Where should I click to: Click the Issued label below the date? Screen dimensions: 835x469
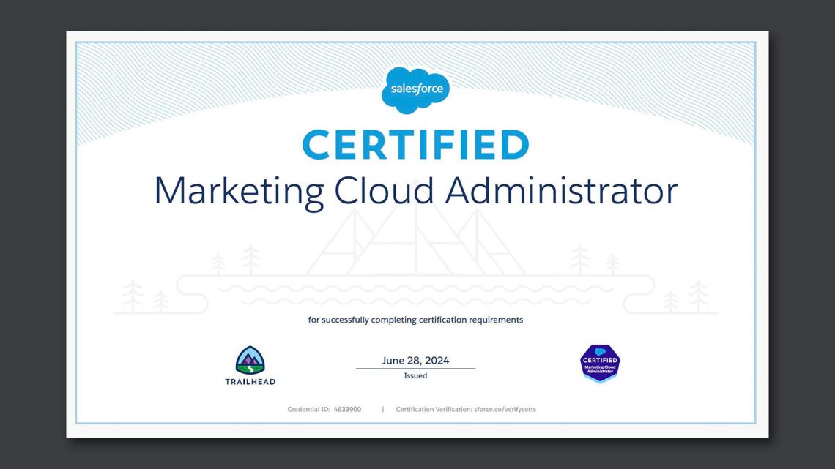415,376
